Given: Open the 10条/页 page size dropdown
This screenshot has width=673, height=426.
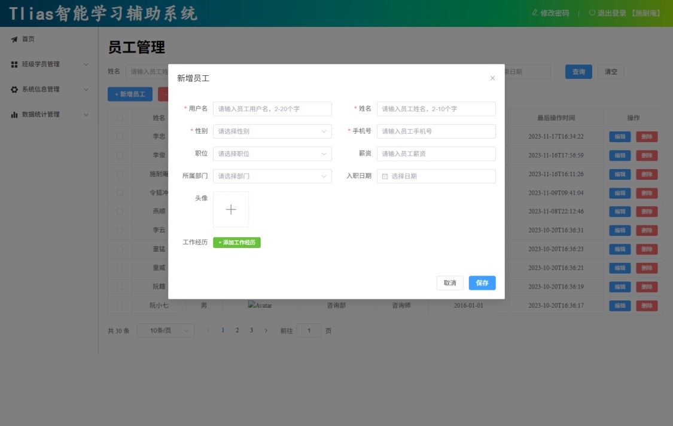Looking at the screenshot, I should (x=166, y=330).
